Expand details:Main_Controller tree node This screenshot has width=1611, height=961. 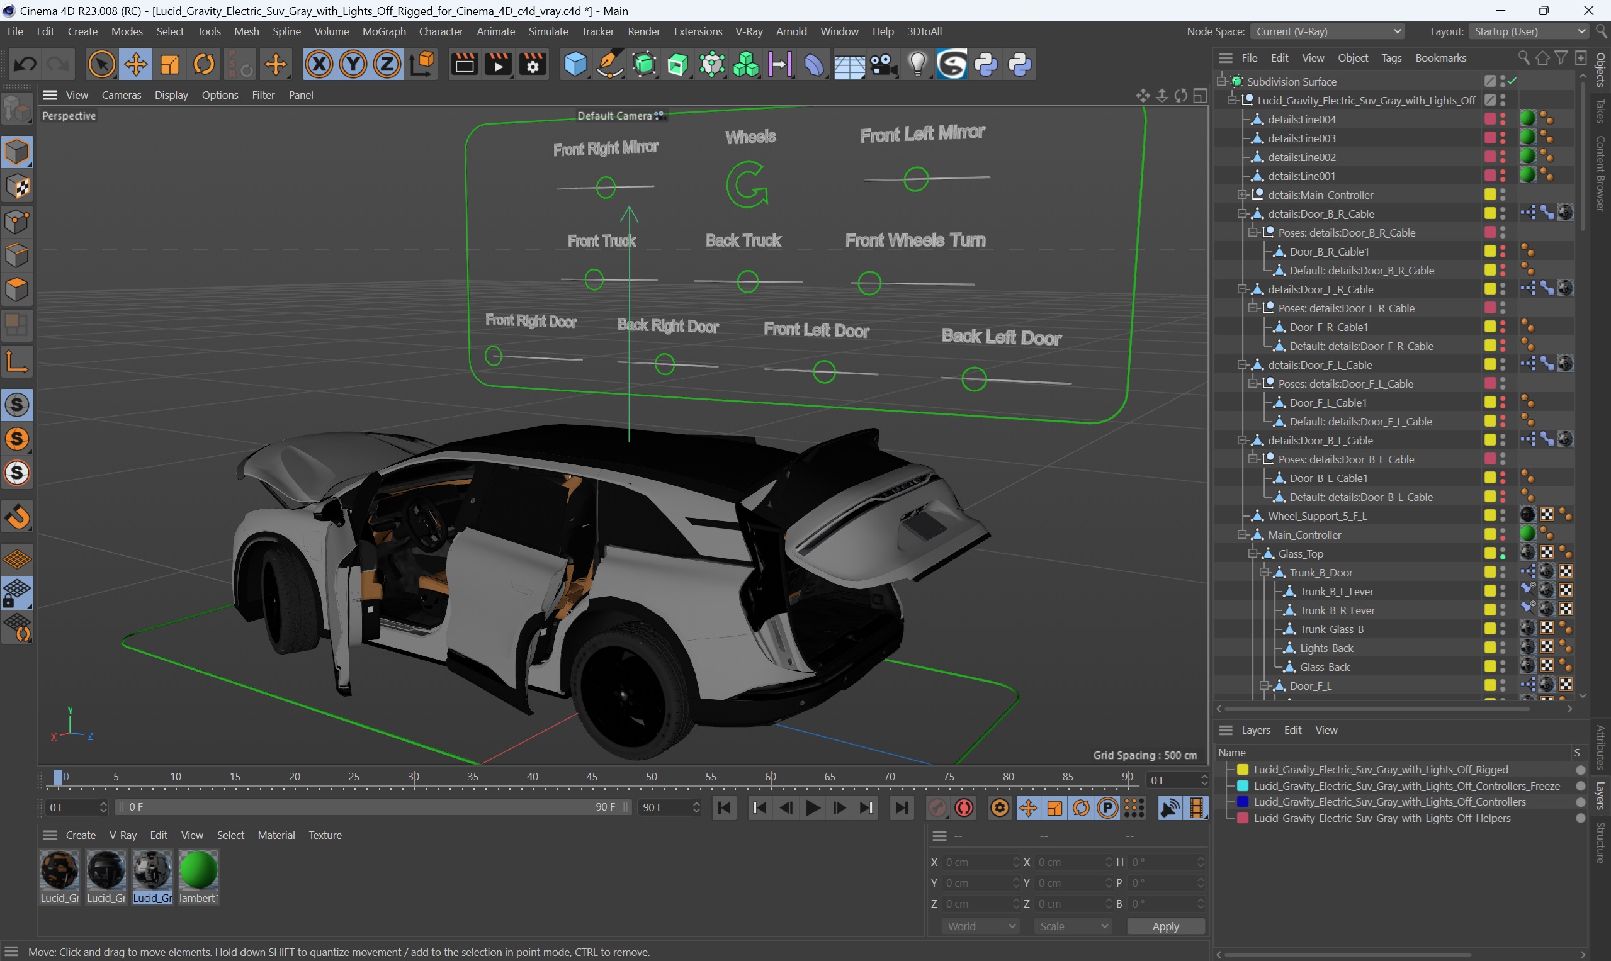(x=1241, y=195)
